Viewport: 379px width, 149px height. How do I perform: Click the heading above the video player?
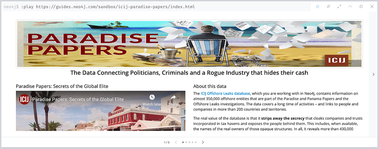pyautogui.click(x=62, y=86)
